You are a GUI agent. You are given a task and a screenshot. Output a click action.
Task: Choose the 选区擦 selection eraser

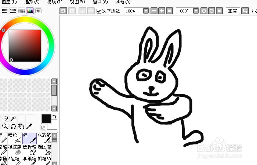(44, 150)
